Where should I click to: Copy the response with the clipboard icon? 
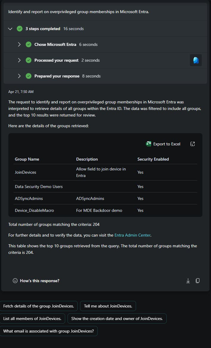[198, 281]
